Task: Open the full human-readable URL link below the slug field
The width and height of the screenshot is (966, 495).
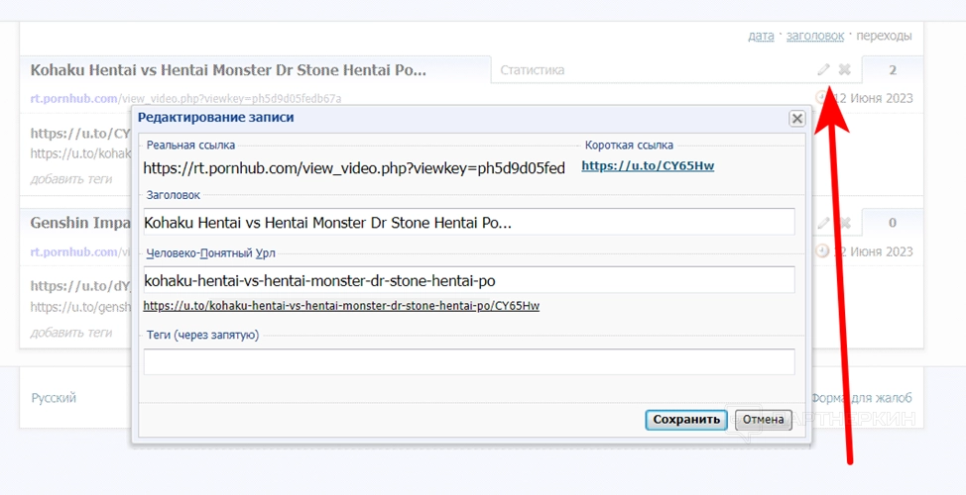Action: tap(341, 306)
